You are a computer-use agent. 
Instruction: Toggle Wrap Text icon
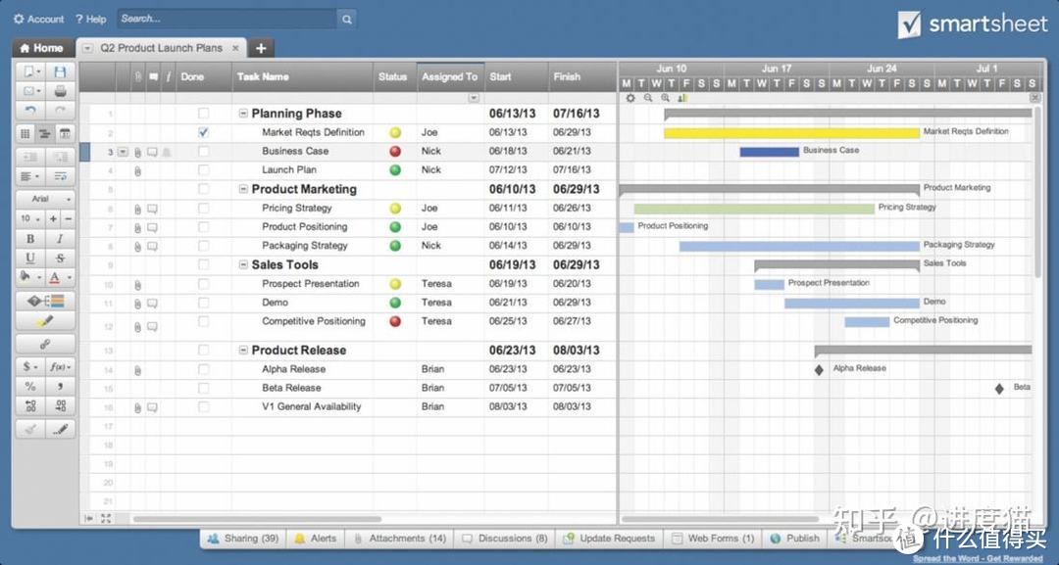click(x=60, y=176)
